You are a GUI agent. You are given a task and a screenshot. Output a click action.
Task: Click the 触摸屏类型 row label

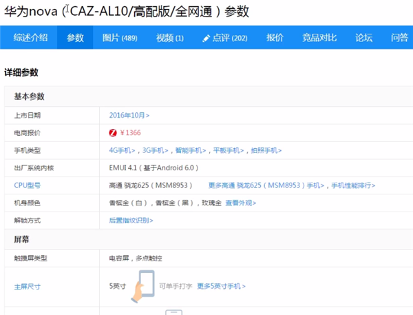(30, 258)
